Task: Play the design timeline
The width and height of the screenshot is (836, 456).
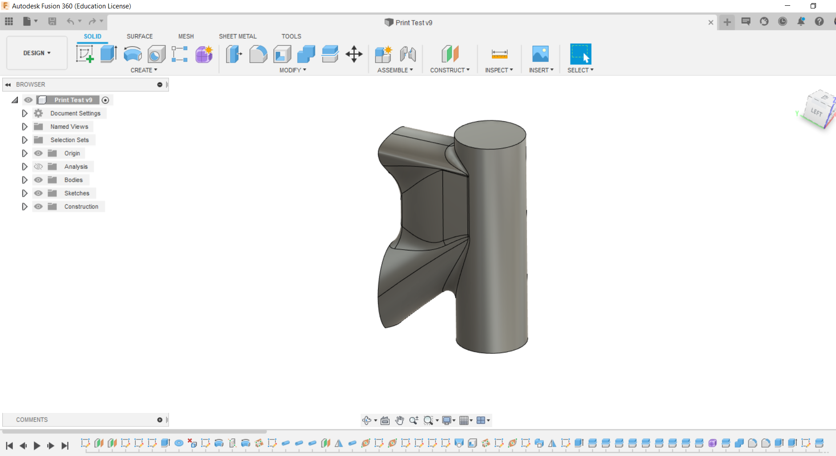Action: tap(37, 445)
